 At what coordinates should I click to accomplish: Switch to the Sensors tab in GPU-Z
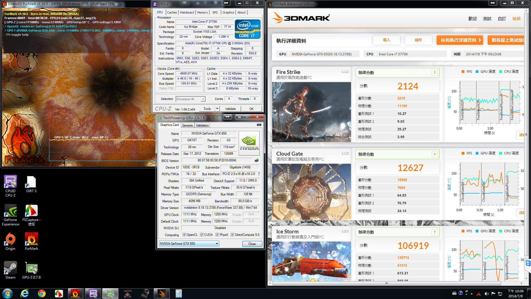187,125
